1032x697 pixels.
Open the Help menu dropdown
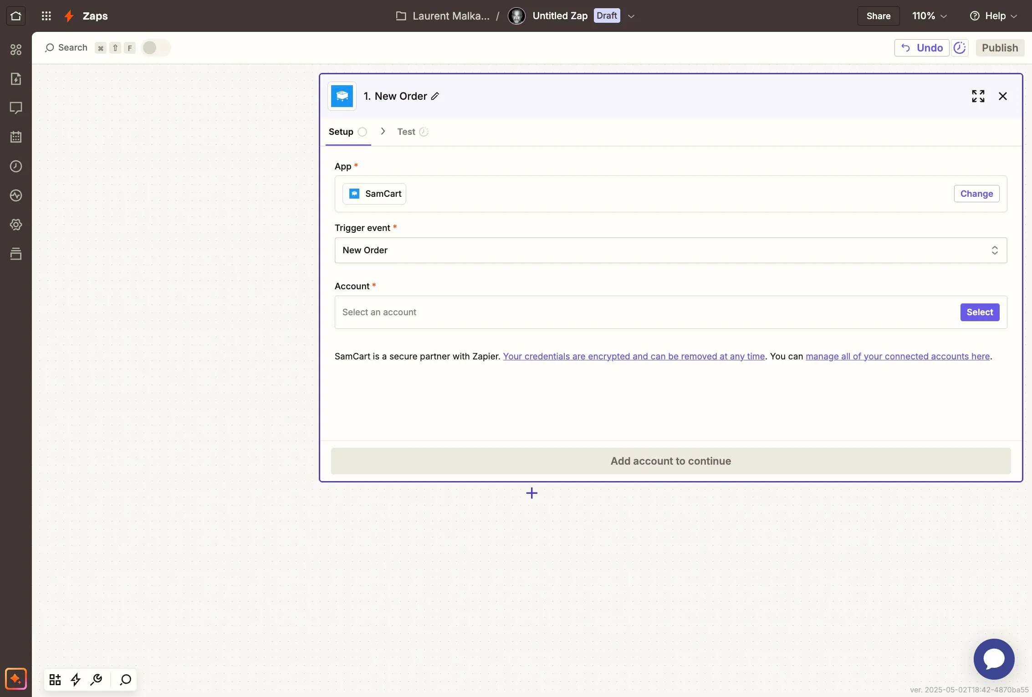tap(993, 16)
